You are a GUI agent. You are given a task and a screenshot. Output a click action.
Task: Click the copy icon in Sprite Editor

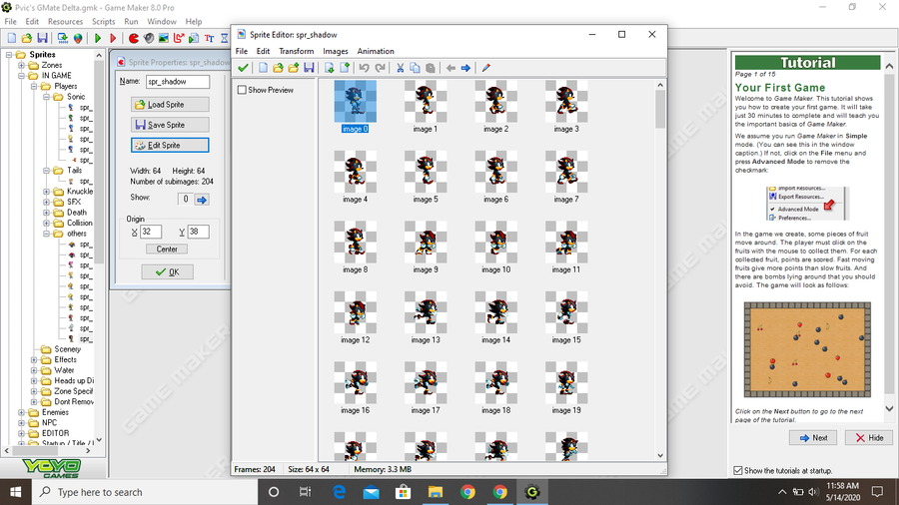416,68
